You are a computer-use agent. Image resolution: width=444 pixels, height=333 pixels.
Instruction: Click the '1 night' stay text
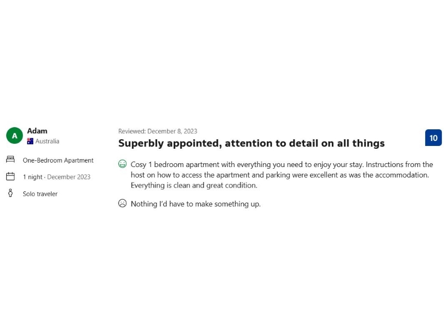33,177
